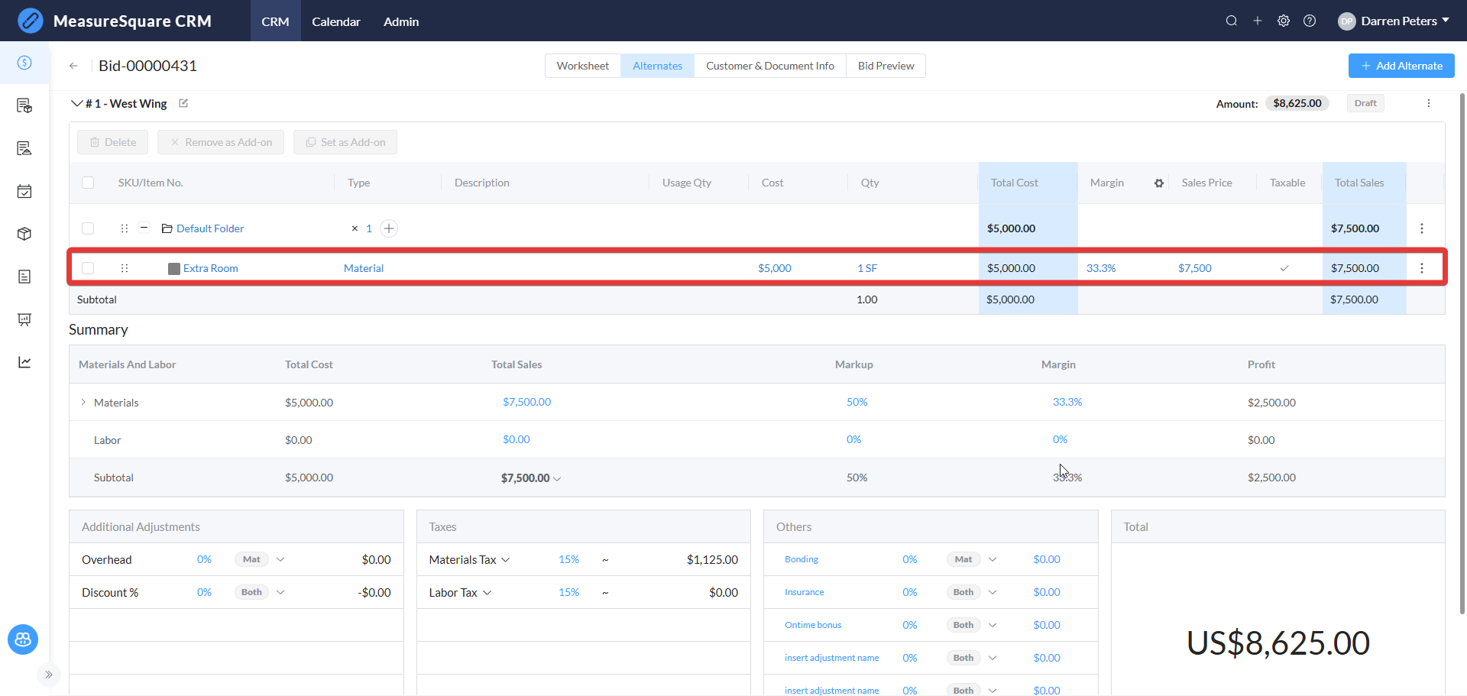The image size is (1467, 696).
Task: Select the header select-all checkbox
Action: pos(88,183)
